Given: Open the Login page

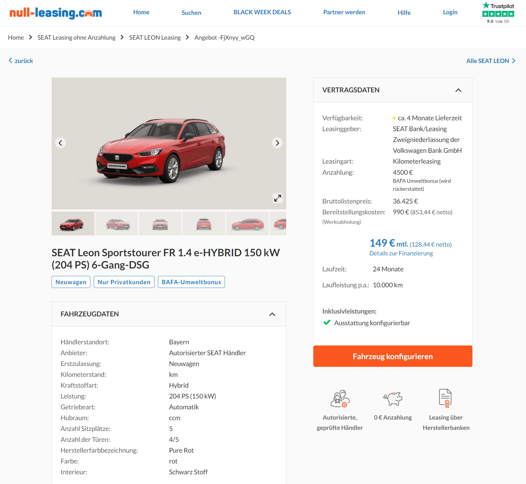Looking at the screenshot, I should click(x=450, y=12).
